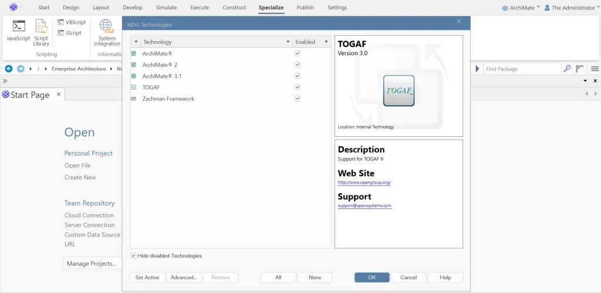Click the ArchiMate® 2 row icon
This screenshot has height=293, width=601.
click(134, 65)
